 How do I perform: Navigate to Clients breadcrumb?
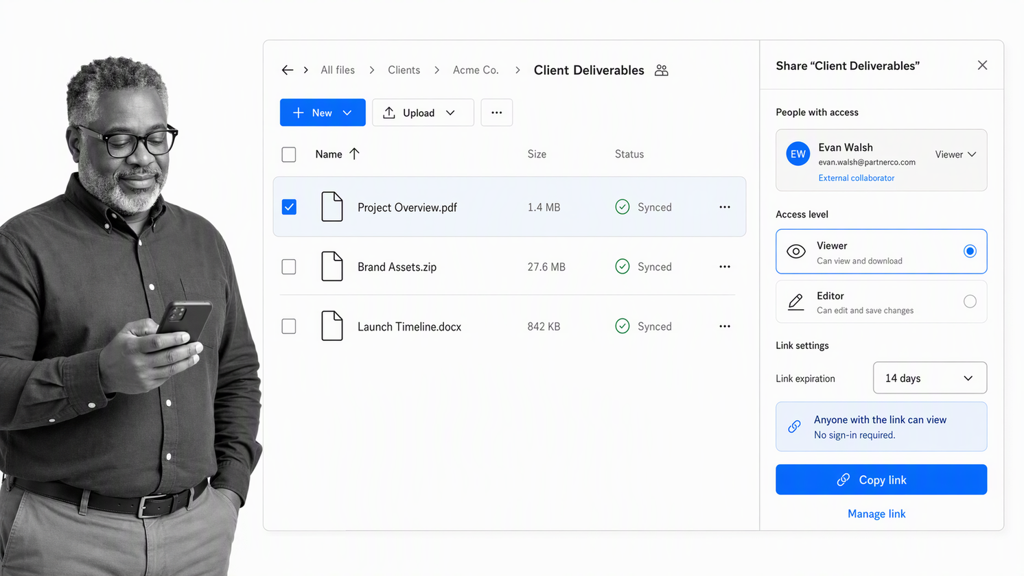click(404, 70)
